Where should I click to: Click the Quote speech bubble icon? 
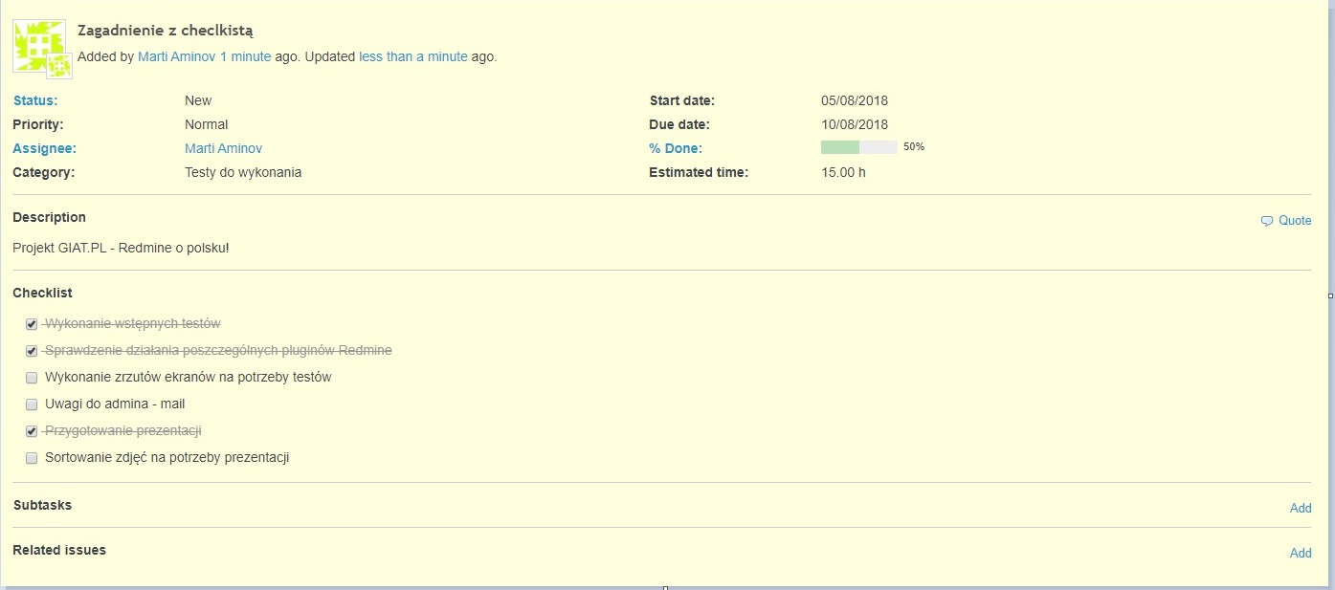1267,221
